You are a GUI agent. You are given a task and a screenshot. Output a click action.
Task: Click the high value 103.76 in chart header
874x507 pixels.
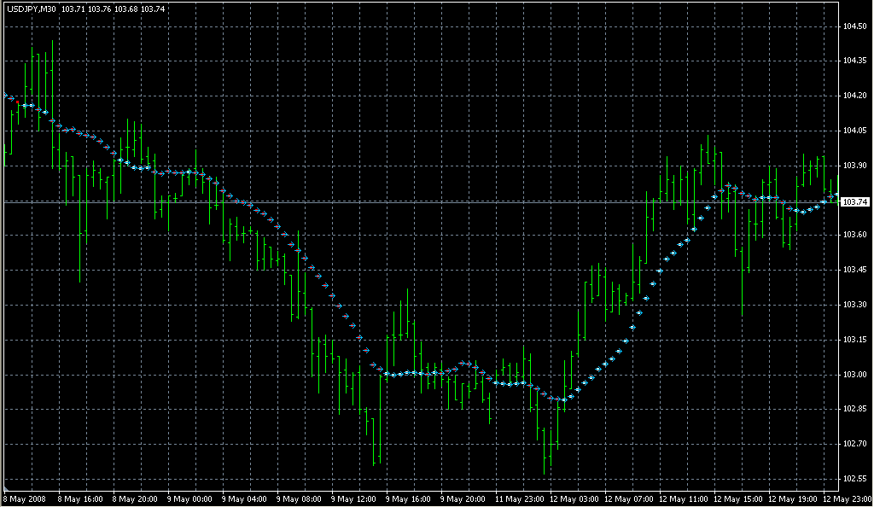[100, 9]
